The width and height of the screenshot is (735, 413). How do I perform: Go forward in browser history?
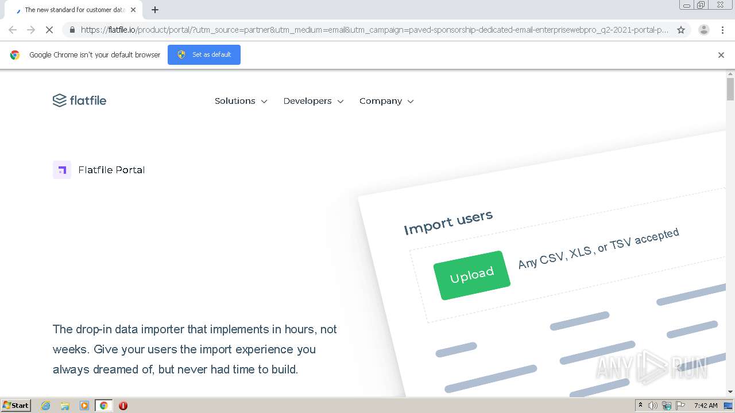[31, 30]
